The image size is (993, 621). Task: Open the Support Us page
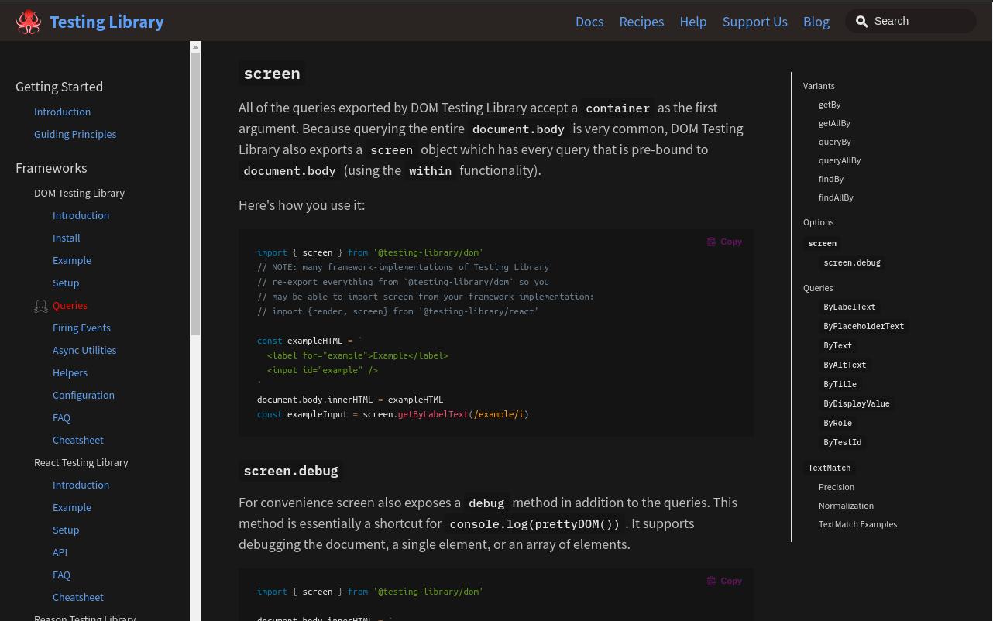(755, 22)
